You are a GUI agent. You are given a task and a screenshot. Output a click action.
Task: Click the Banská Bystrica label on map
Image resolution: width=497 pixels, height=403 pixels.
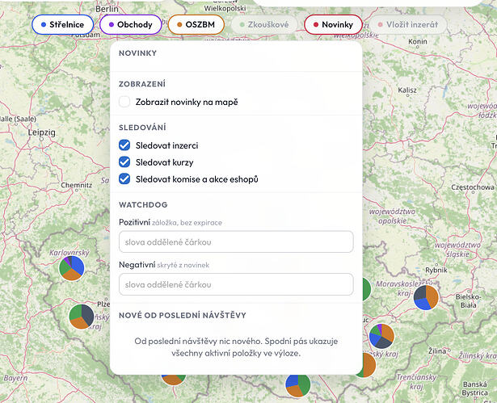click(x=475, y=388)
